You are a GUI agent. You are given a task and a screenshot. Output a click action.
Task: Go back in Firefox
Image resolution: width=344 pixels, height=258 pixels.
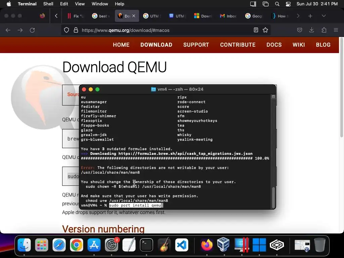8,30
